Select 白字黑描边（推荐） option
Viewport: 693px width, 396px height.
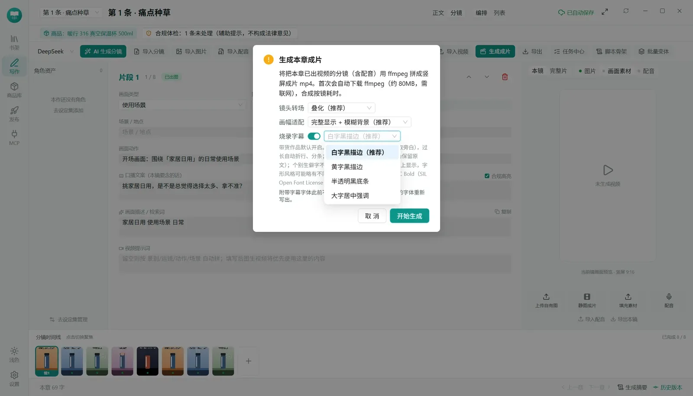coord(362,153)
